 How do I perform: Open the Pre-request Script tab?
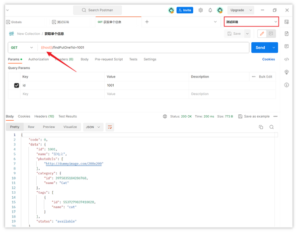click(109, 59)
